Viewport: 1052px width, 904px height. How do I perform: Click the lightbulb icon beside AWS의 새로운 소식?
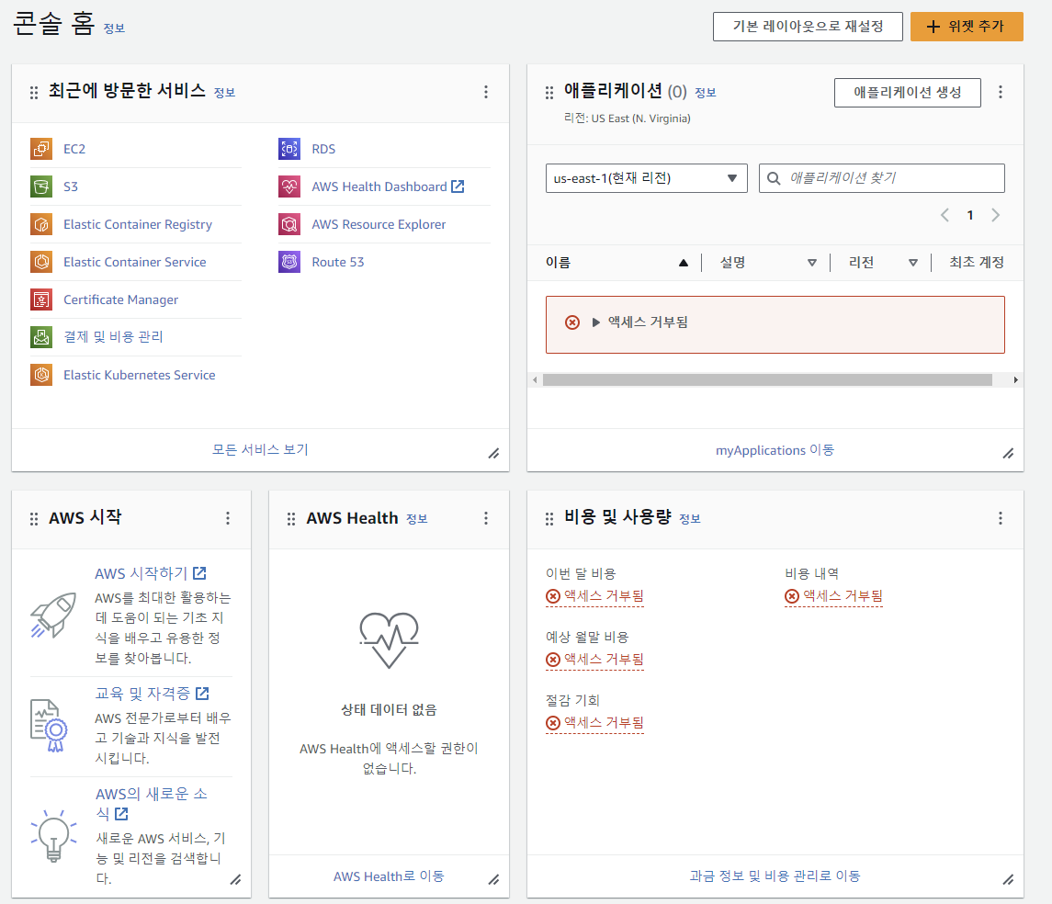(x=53, y=835)
